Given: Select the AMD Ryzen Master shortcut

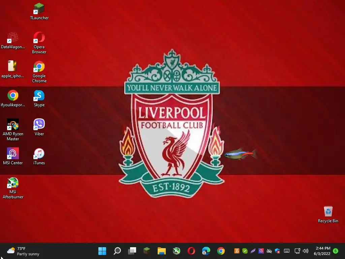Looking at the screenshot, I should click(13, 130).
